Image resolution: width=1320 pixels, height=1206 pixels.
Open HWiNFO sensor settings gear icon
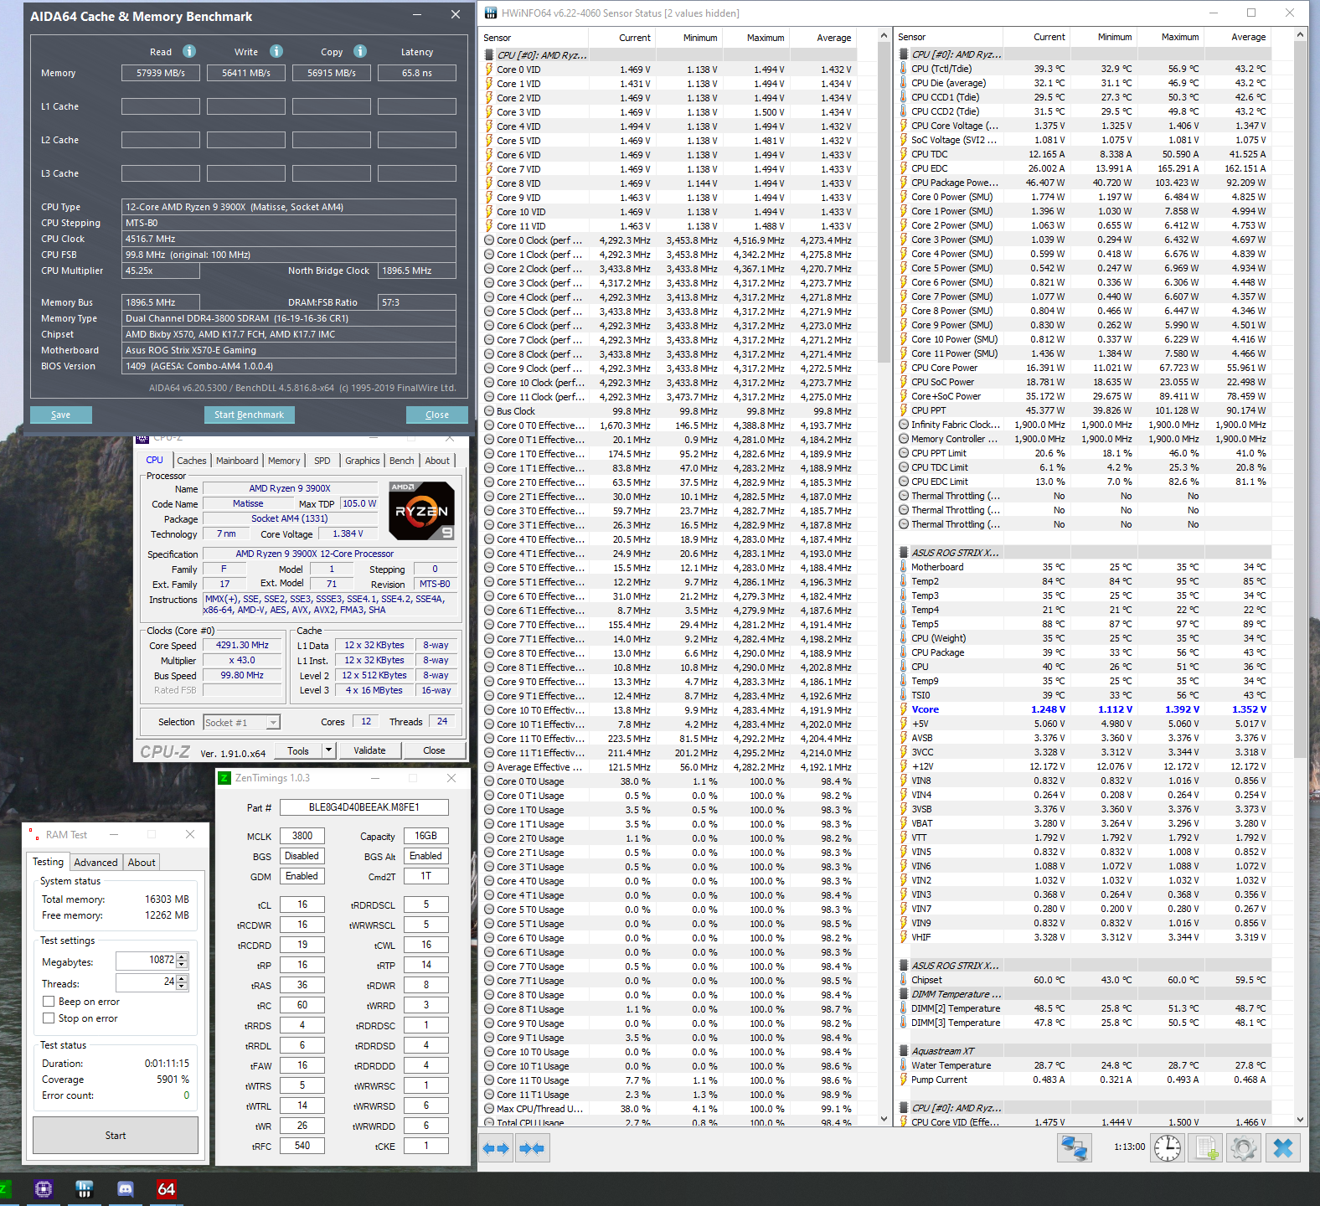pos(1244,1147)
